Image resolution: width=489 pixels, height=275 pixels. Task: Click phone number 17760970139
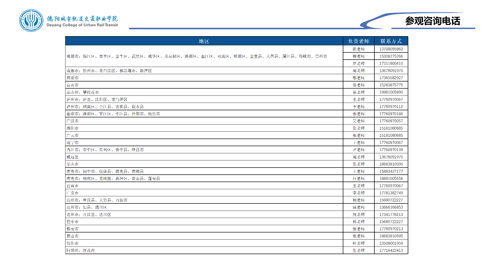pos(391,150)
